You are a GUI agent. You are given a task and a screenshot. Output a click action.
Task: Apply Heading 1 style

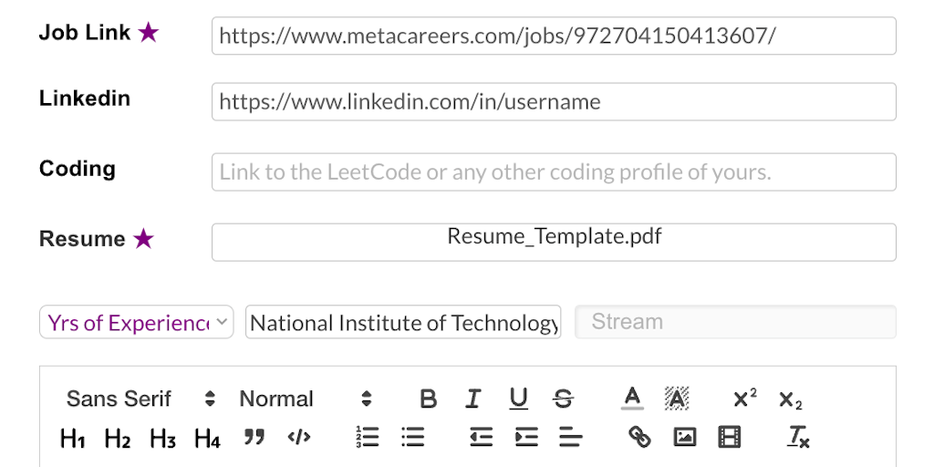72,439
